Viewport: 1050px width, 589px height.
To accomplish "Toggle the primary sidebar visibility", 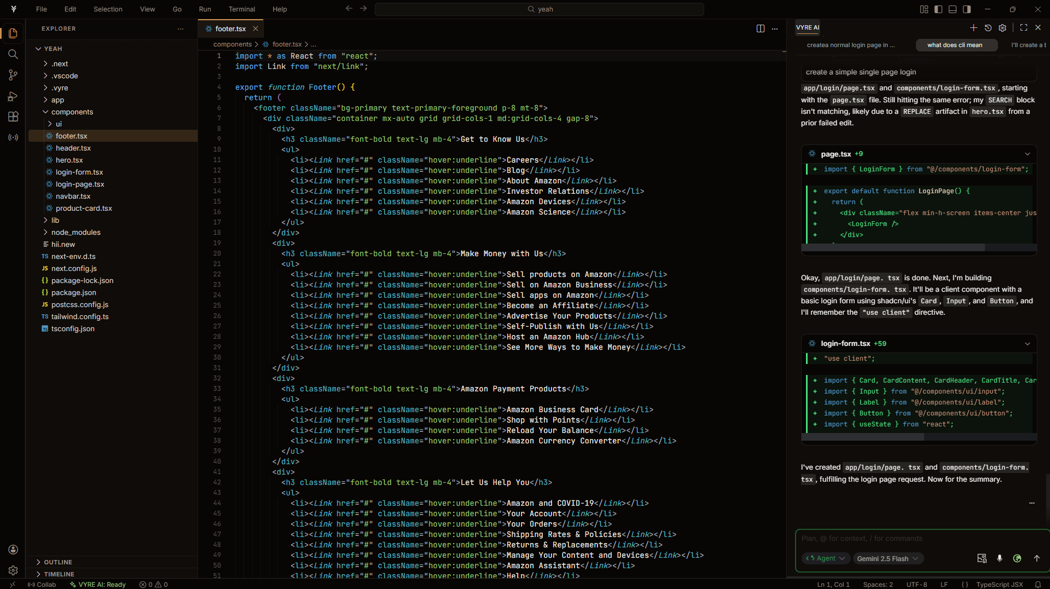I will click(x=937, y=9).
